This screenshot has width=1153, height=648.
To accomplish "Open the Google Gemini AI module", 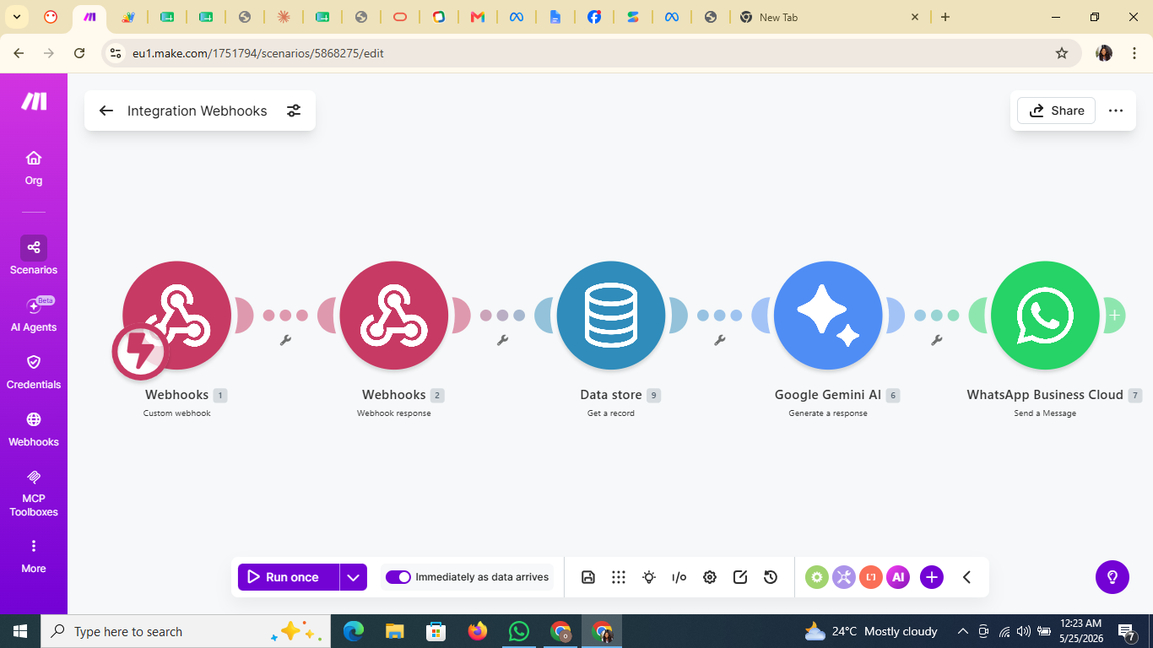I will coord(828,315).
